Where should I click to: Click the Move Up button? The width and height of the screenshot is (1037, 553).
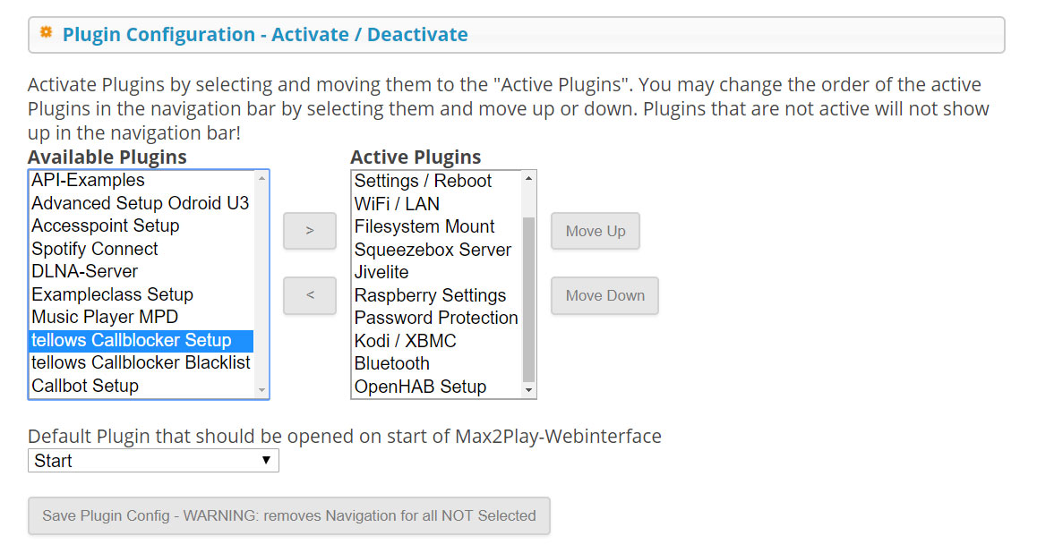point(596,231)
